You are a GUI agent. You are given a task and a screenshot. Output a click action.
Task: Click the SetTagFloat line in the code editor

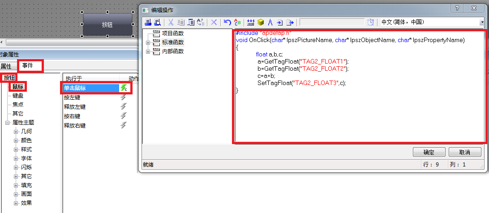(302, 83)
